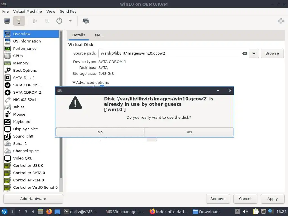Open the Send Key menu
This screenshot has width=288, height=216.
68,11
